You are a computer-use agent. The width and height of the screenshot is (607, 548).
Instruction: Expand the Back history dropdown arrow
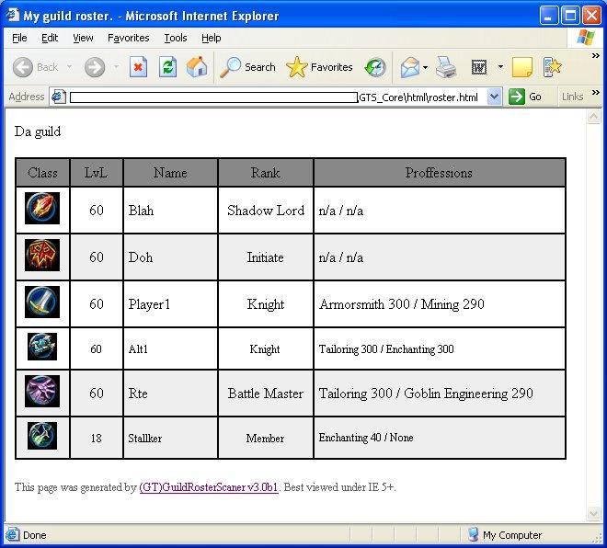coord(69,67)
